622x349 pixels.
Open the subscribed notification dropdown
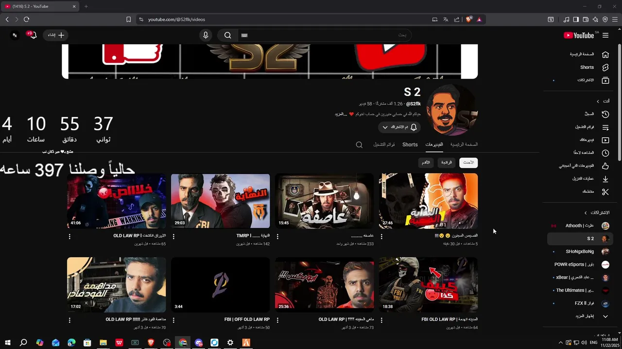pyautogui.click(x=399, y=127)
